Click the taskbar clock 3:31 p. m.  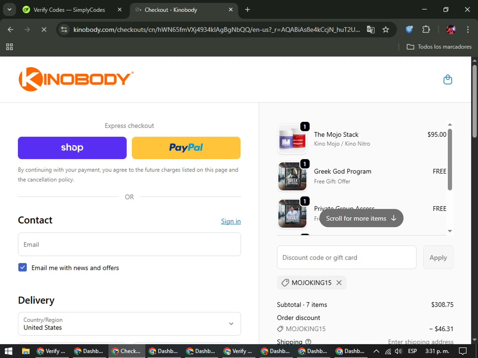[437, 351]
